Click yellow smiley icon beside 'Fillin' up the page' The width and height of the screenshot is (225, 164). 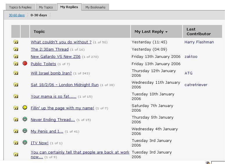[x=25, y=108]
